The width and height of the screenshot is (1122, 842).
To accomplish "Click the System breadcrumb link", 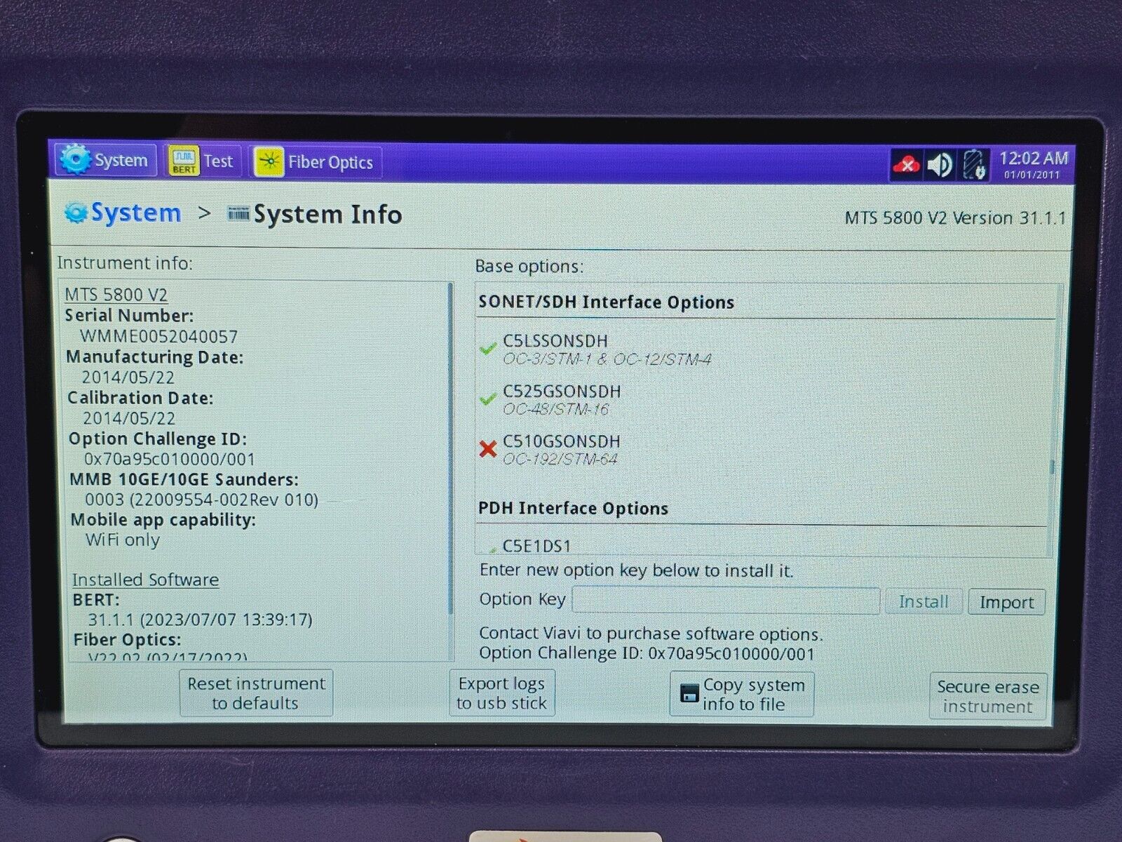I will (135, 213).
